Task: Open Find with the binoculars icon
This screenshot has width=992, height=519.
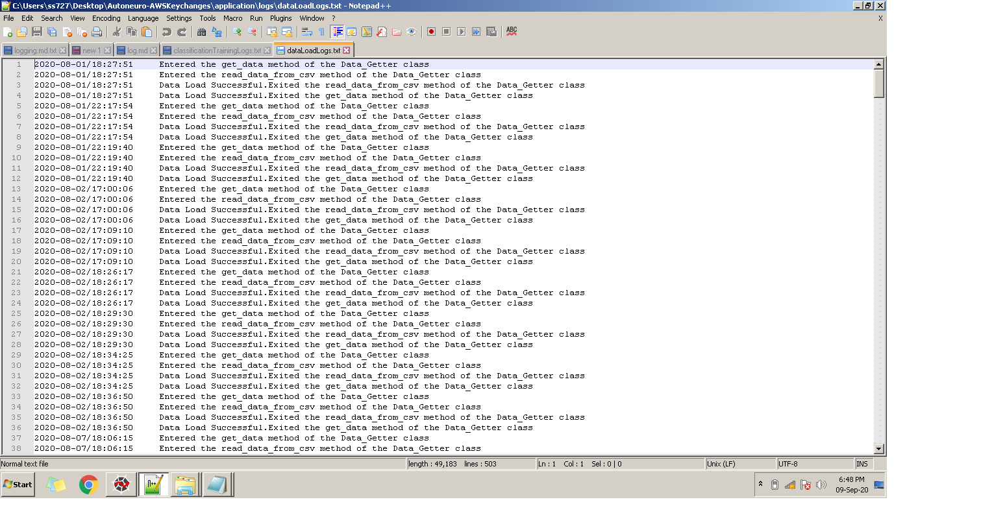Action: (x=201, y=31)
